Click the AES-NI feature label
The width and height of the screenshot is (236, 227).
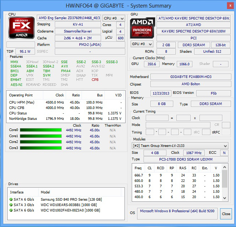16,84
